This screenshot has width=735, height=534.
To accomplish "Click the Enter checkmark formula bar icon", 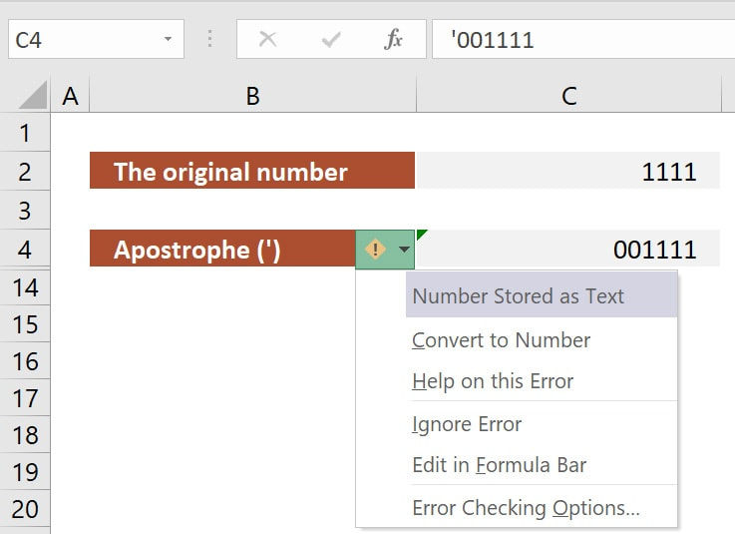I will (x=331, y=39).
